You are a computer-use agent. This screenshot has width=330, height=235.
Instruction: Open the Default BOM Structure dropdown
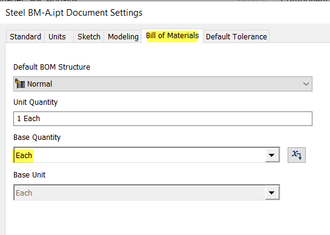tap(163, 84)
